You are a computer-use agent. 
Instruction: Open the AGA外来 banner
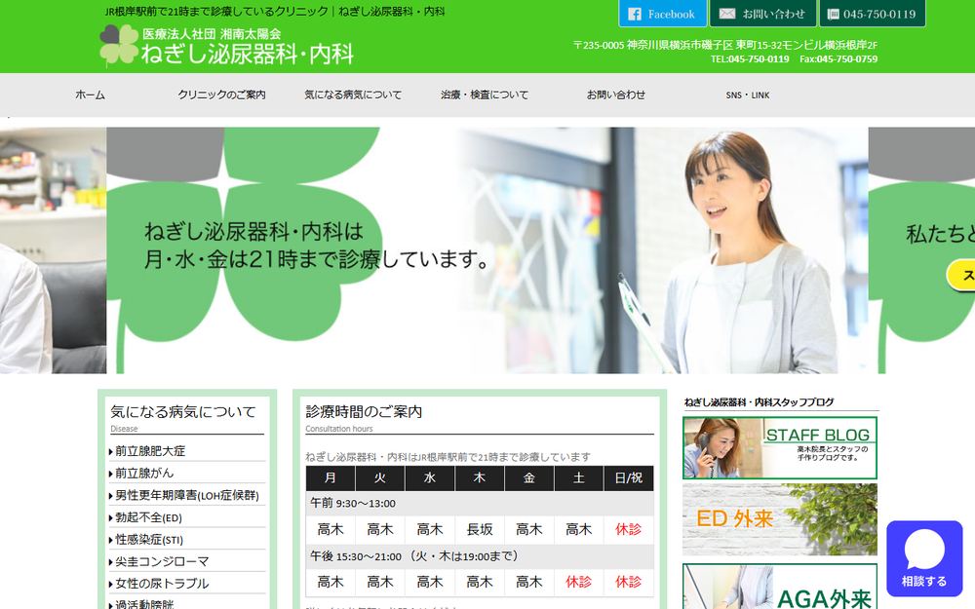click(x=780, y=587)
